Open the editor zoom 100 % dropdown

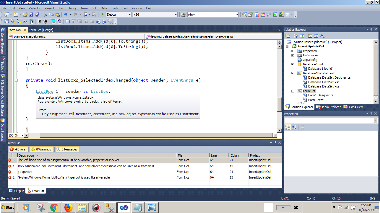point(22,135)
